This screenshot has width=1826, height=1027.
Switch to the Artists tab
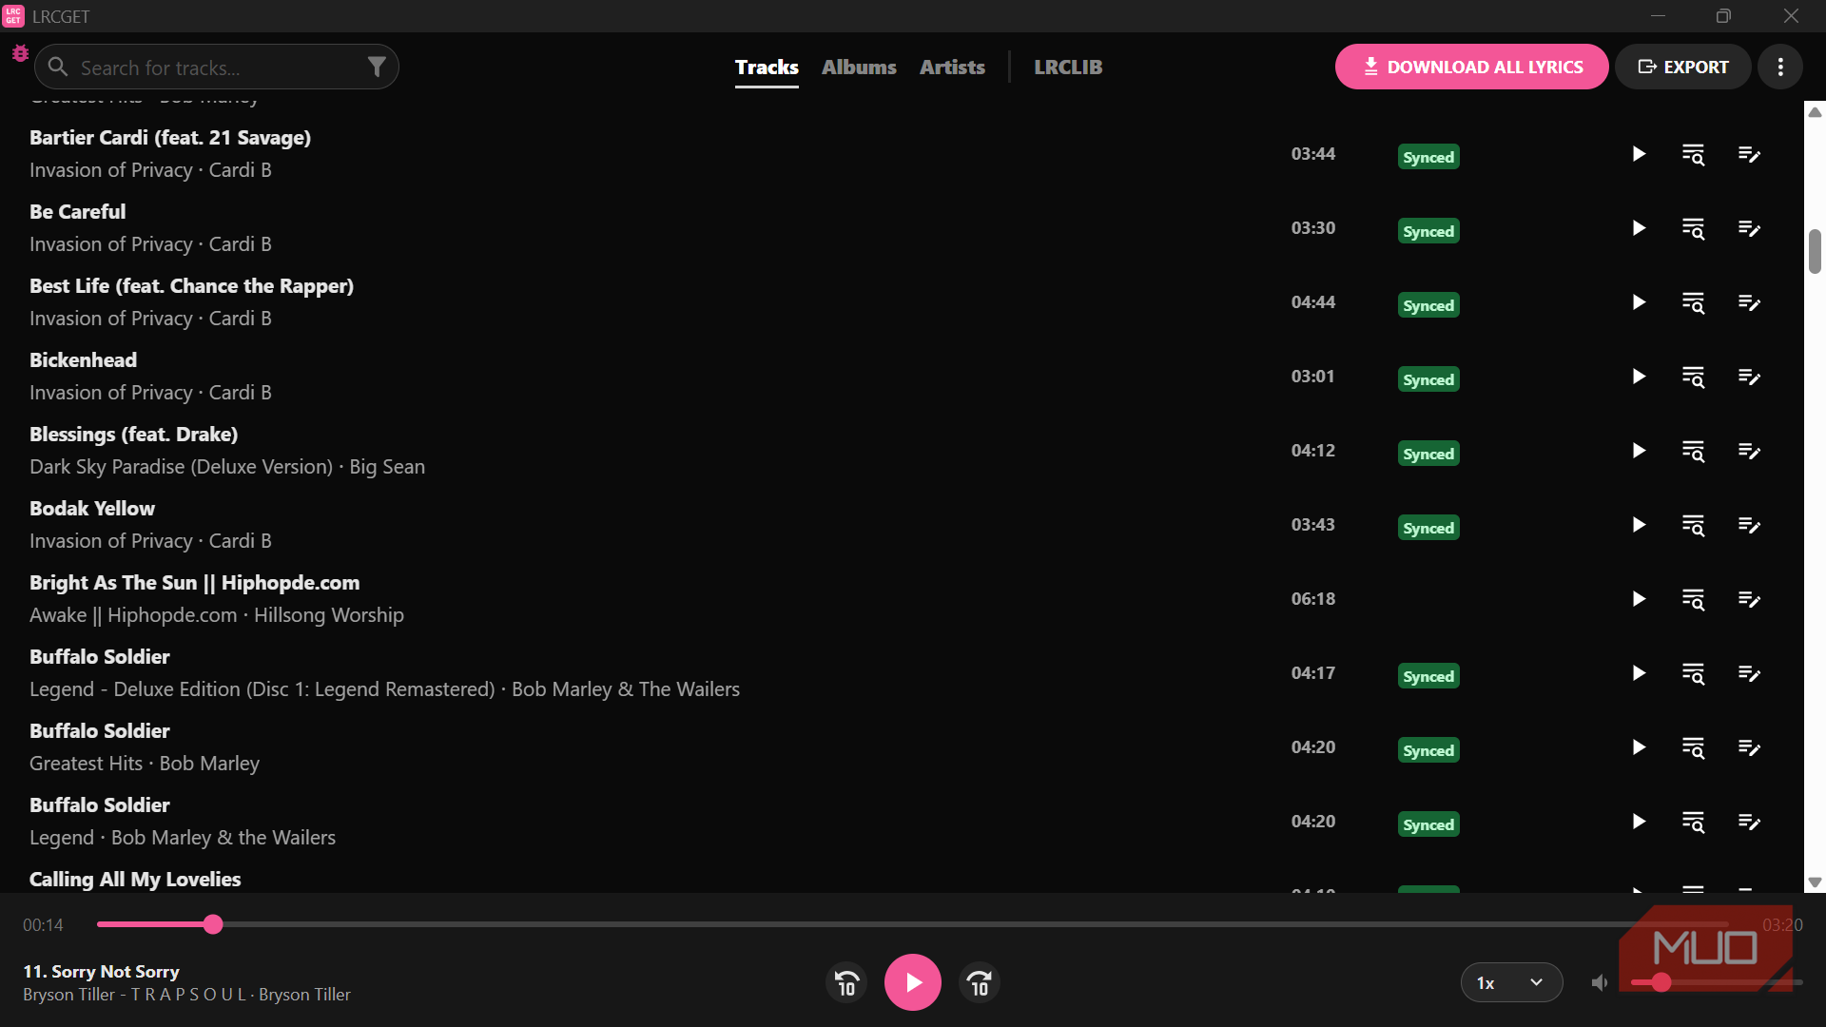pyautogui.click(x=952, y=68)
